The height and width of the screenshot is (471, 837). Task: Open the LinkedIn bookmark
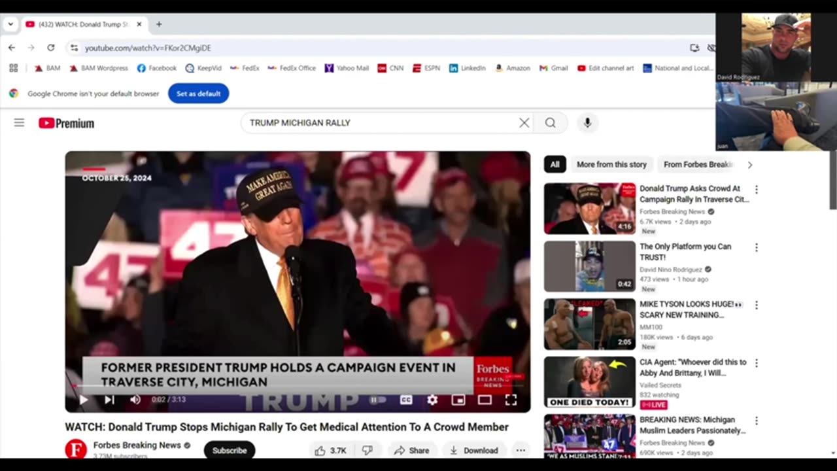pos(468,68)
